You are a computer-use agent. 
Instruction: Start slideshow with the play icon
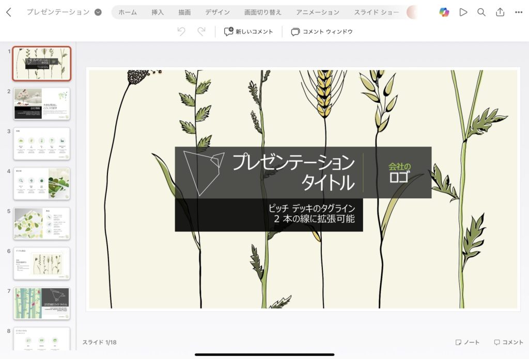[x=463, y=12]
